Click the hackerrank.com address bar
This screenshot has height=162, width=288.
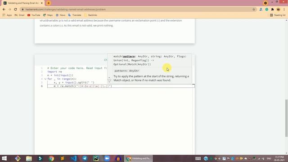(136, 9)
